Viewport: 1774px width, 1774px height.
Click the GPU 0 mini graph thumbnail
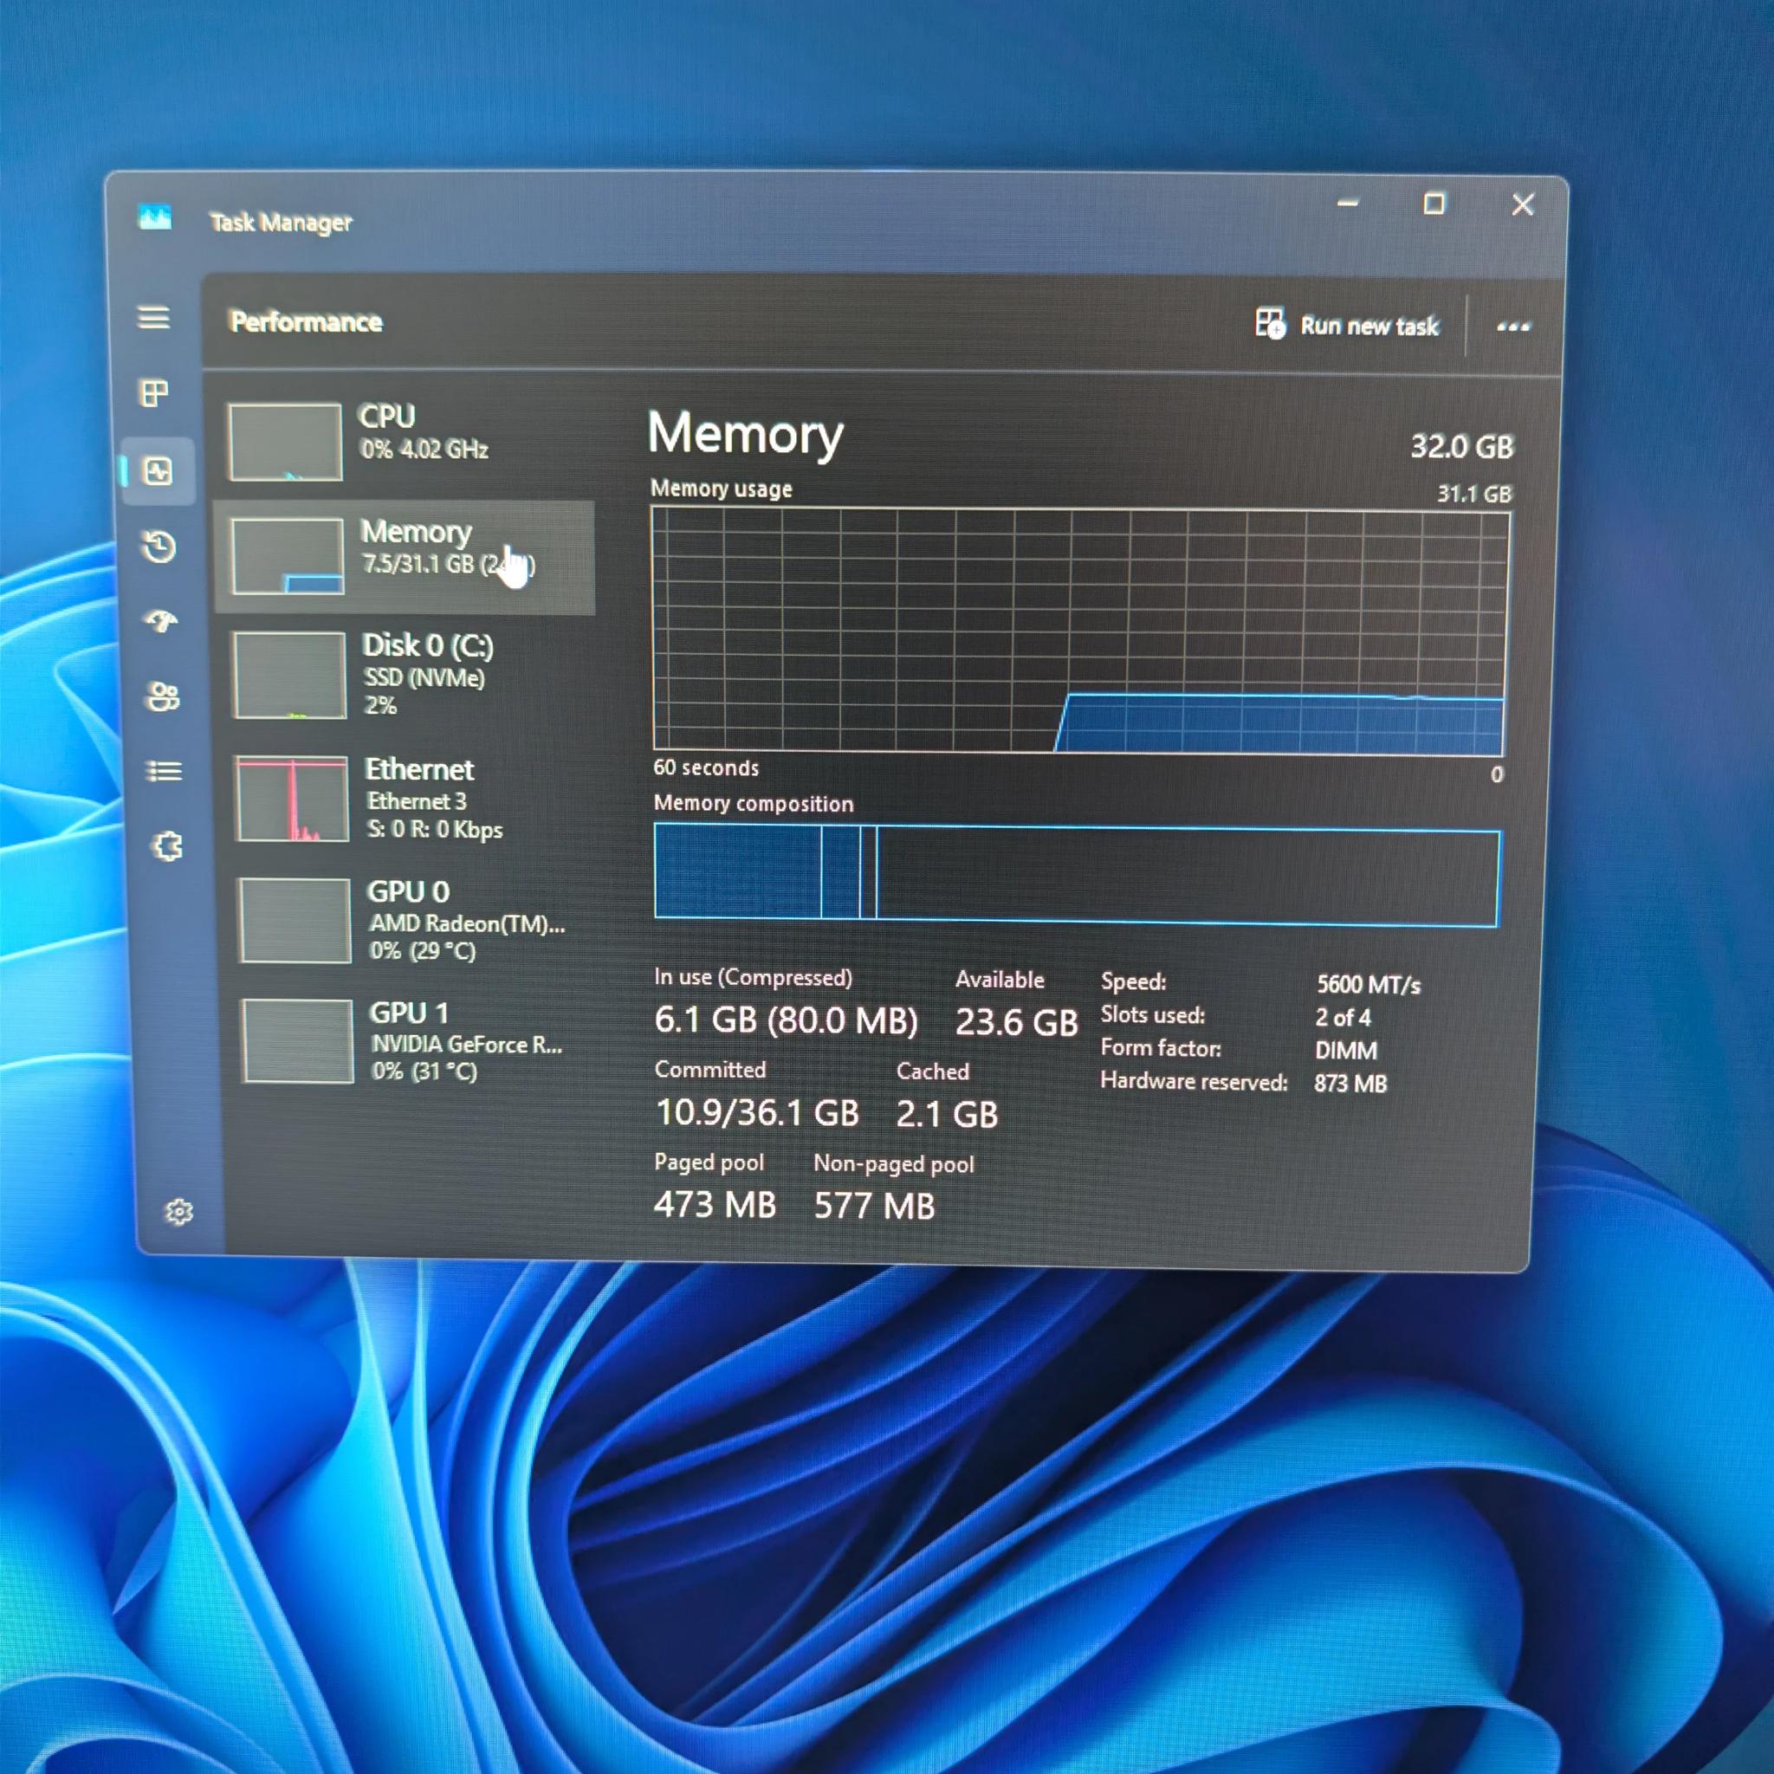coord(295,920)
